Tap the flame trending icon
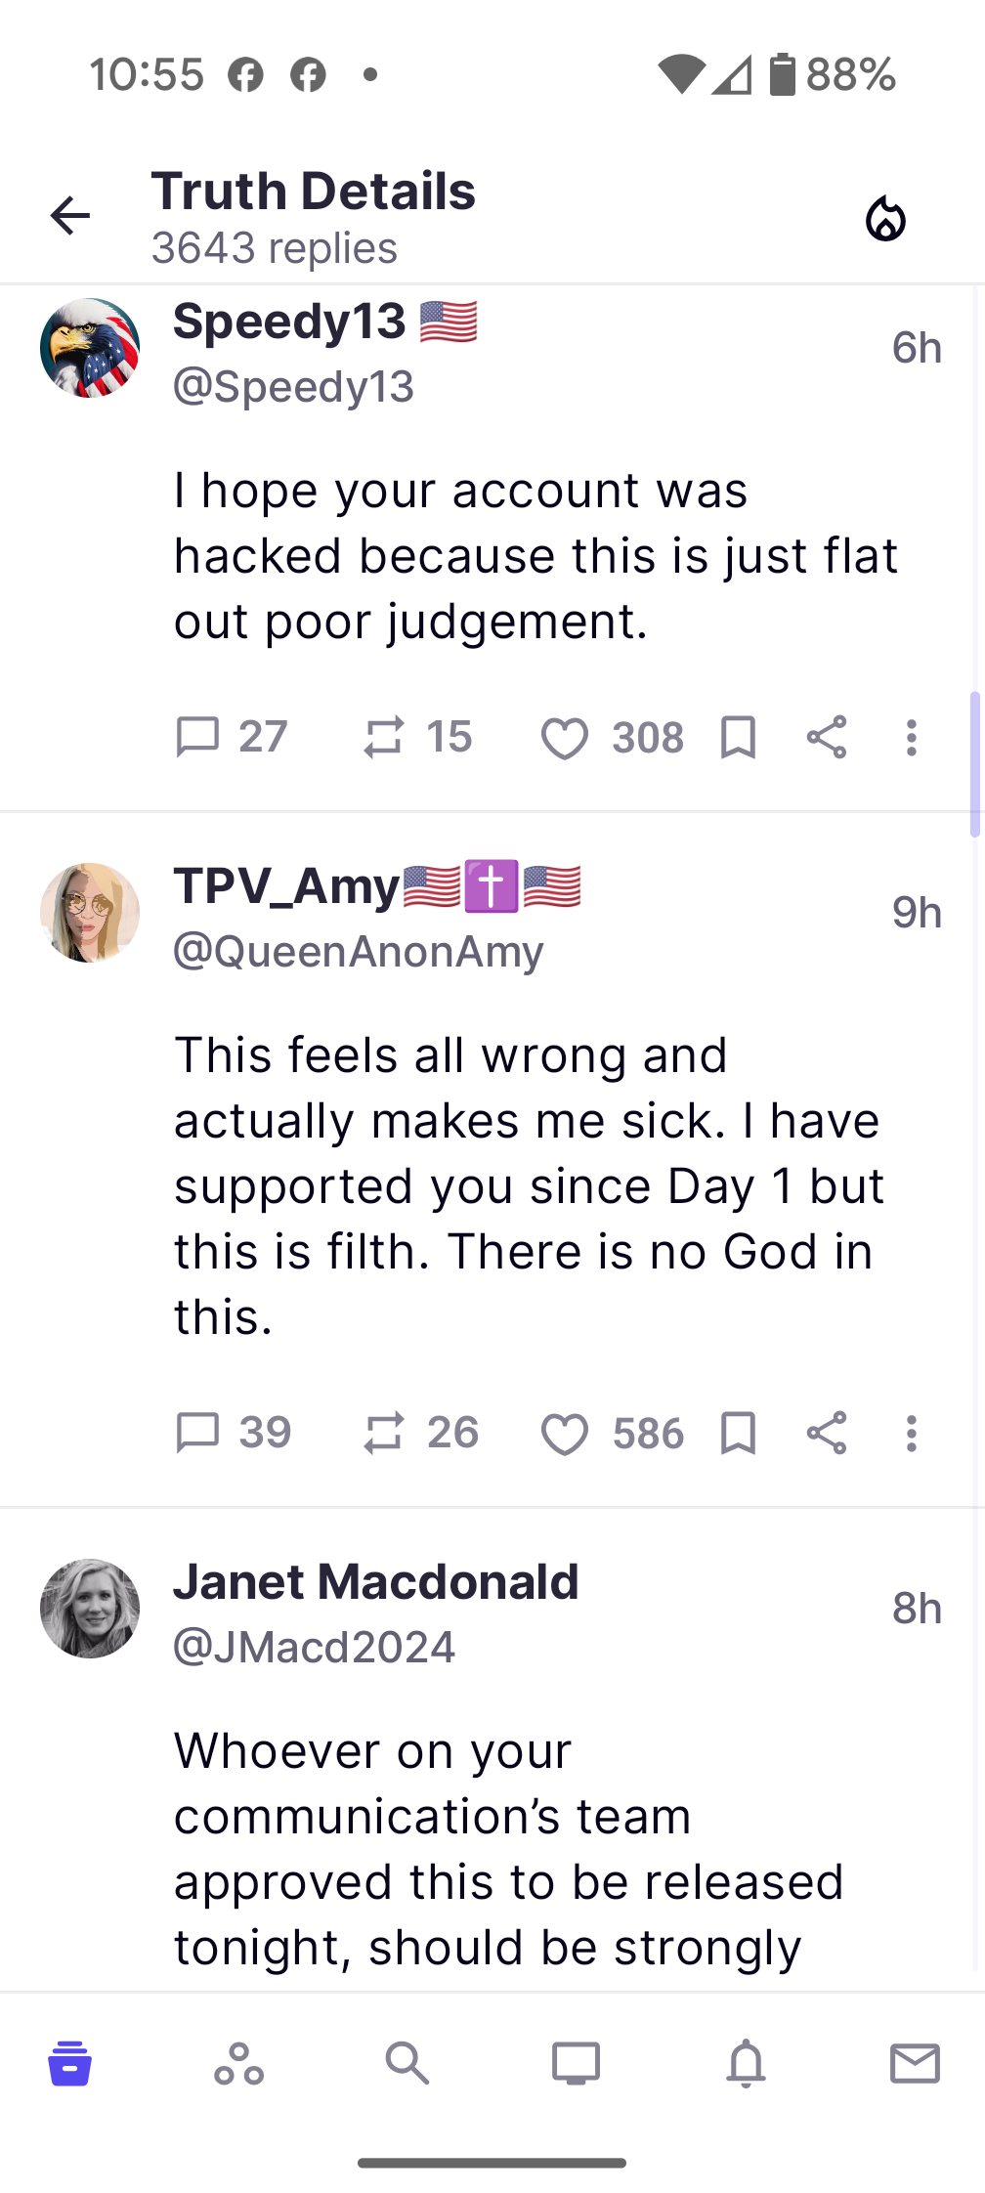Screen dimensions: 985x2193 point(885,218)
